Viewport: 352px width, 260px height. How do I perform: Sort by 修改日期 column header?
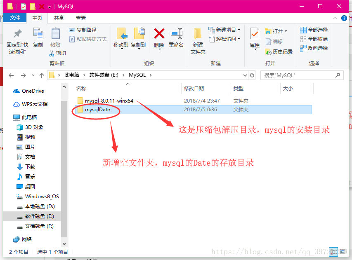[194, 89]
